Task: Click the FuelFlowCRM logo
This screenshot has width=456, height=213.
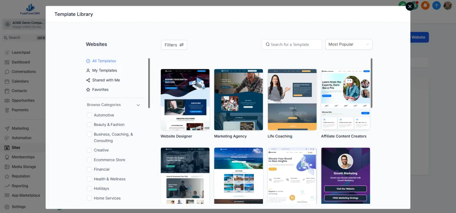Action: tap(30, 9)
